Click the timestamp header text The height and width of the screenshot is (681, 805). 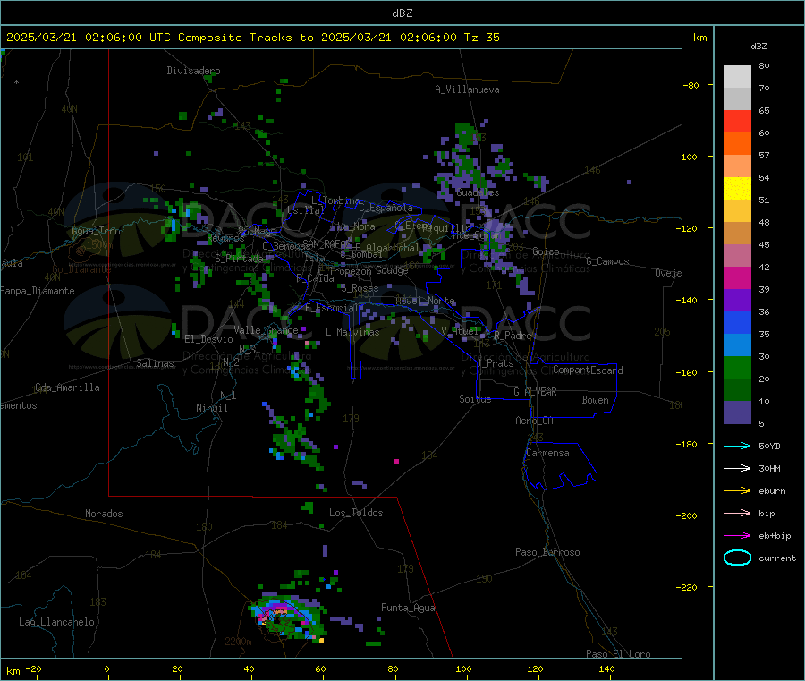coord(253,38)
